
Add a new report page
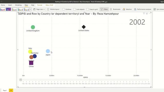click(11, 90)
